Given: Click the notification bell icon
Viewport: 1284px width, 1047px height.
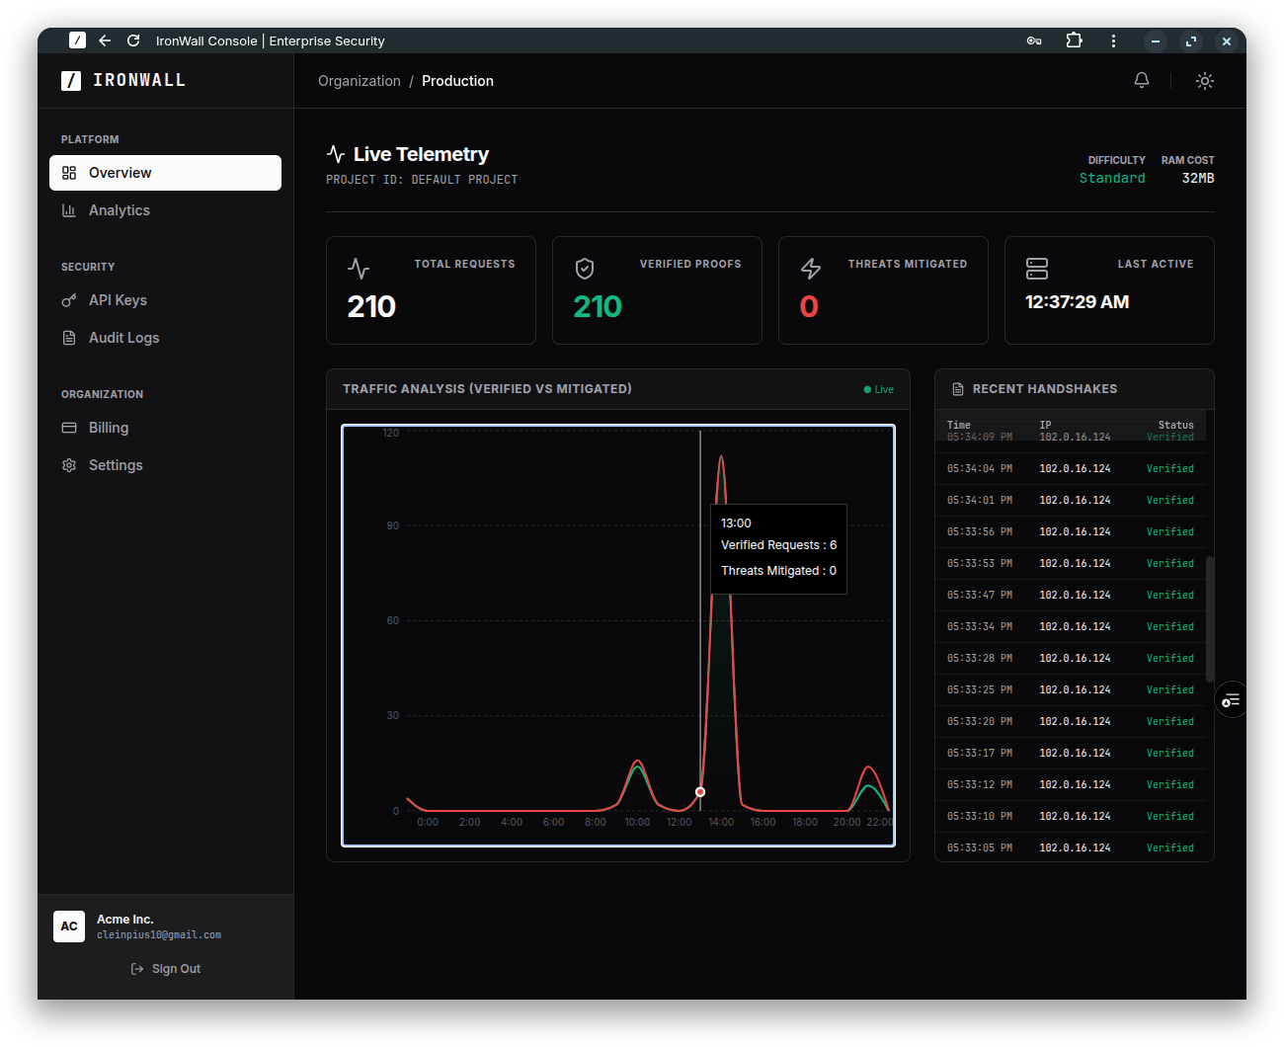Looking at the screenshot, I should pos(1141,80).
